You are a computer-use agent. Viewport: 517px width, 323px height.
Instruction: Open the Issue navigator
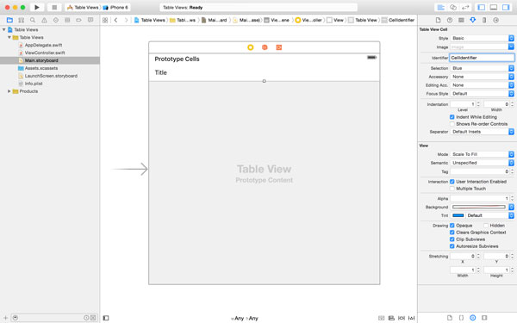pyautogui.click(x=44, y=20)
